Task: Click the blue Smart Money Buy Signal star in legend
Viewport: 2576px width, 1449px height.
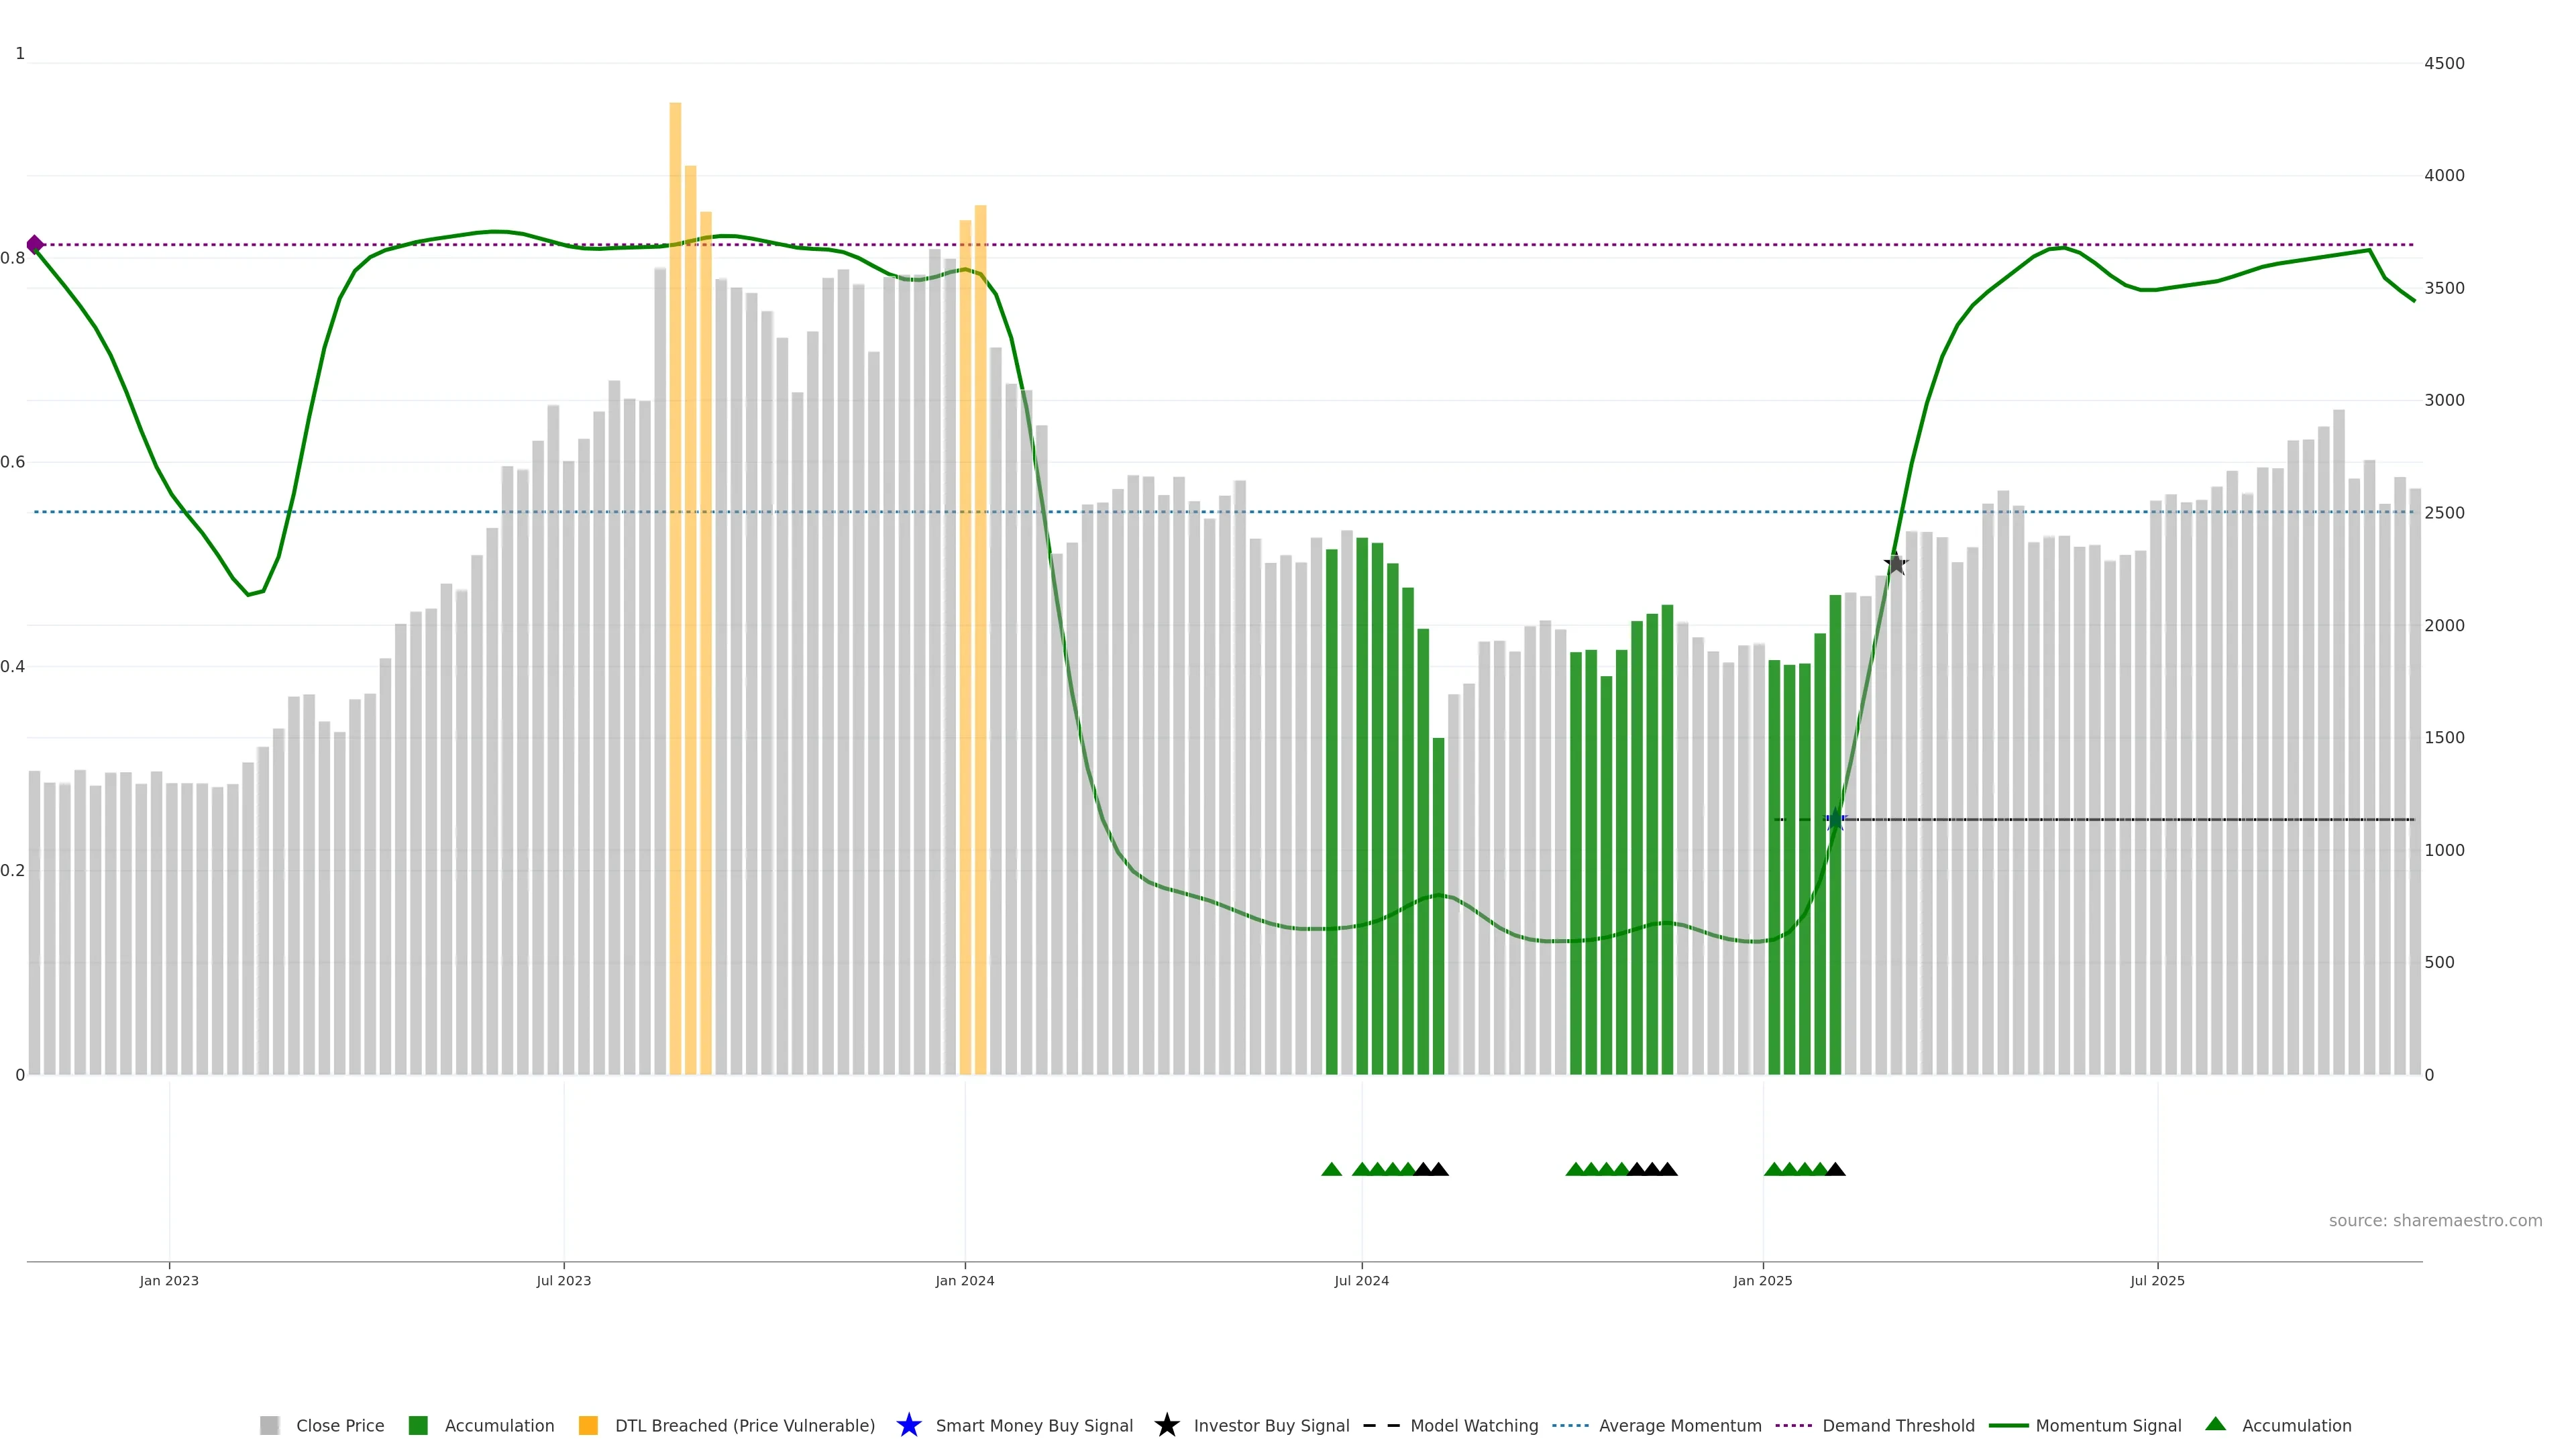Action: click(x=908, y=1425)
